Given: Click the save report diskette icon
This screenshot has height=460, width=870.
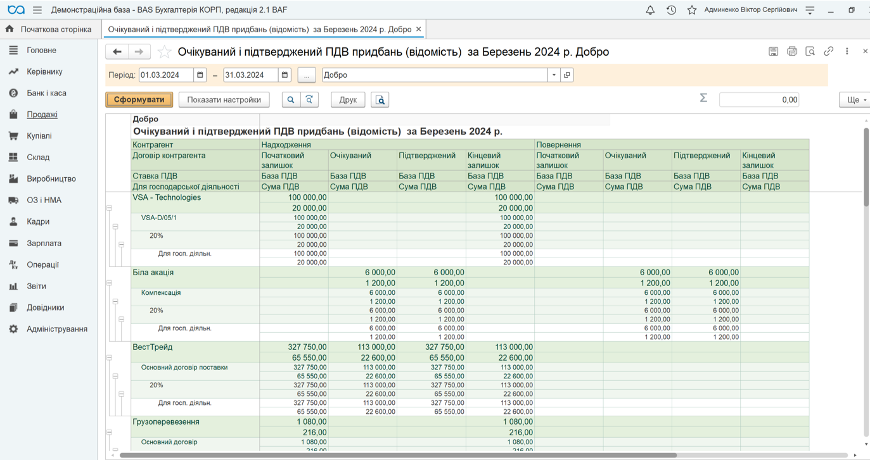Looking at the screenshot, I should tap(773, 52).
